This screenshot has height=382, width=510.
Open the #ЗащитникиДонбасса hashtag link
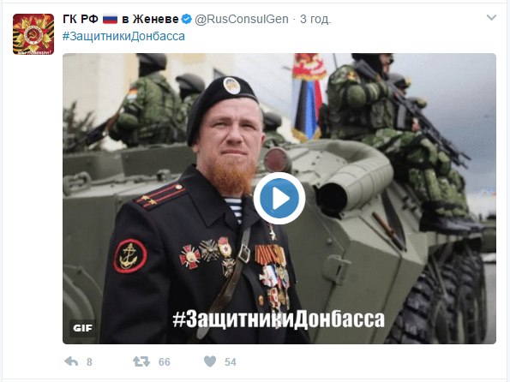[123, 36]
